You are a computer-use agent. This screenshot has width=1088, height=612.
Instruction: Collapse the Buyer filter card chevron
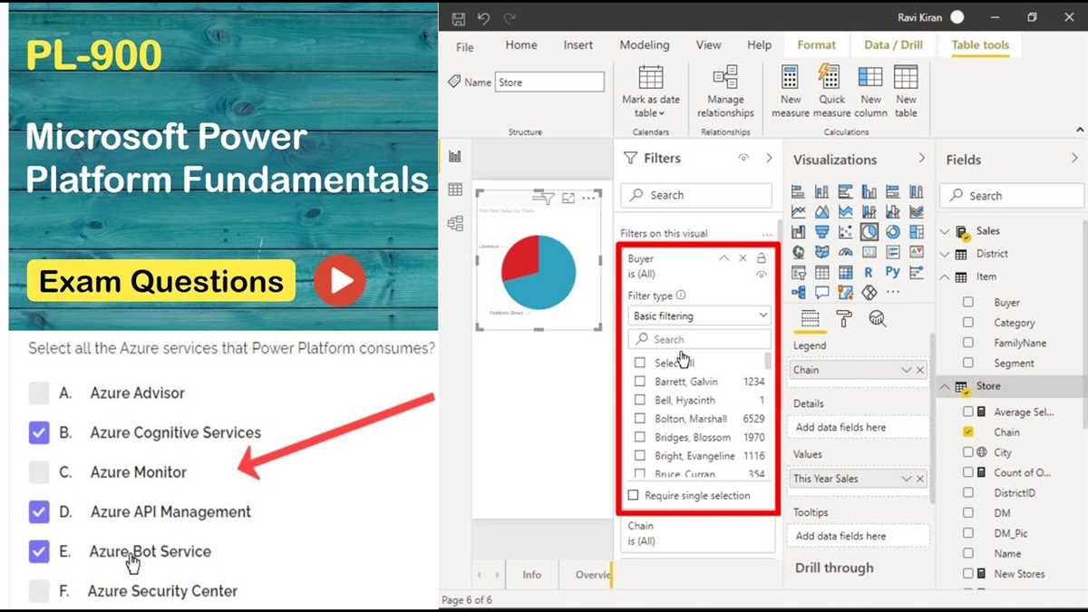point(724,258)
